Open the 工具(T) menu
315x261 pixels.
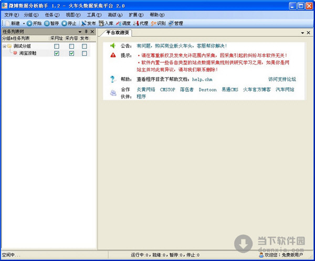tap(94, 15)
